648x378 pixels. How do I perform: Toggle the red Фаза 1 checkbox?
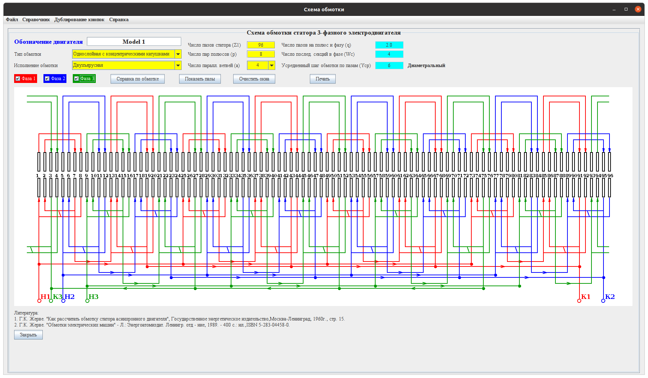[18, 79]
